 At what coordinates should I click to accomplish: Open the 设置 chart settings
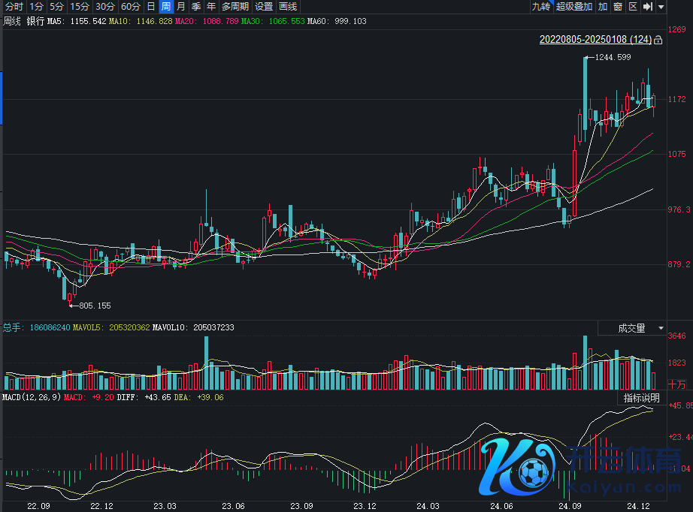pyautogui.click(x=264, y=7)
